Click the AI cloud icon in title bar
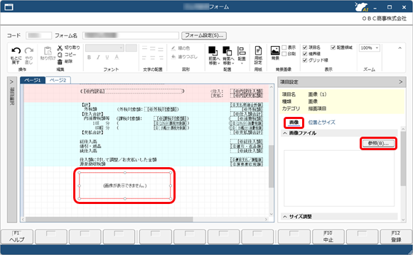The width and height of the screenshot is (413, 255). [x=361, y=7]
